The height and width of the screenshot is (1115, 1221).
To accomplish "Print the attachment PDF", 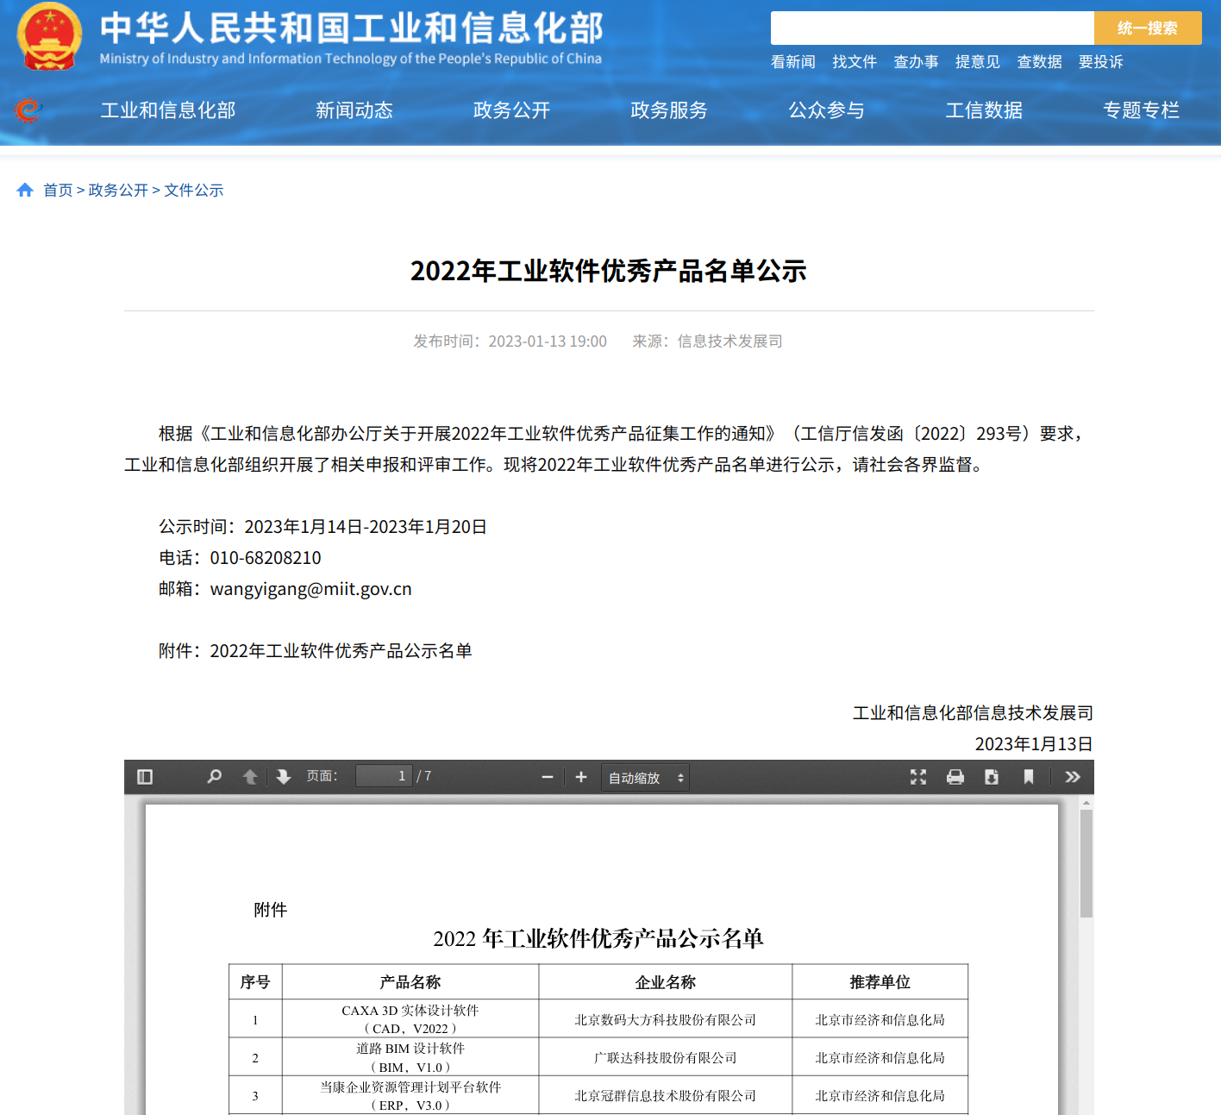I will click(x=955, y=776).
